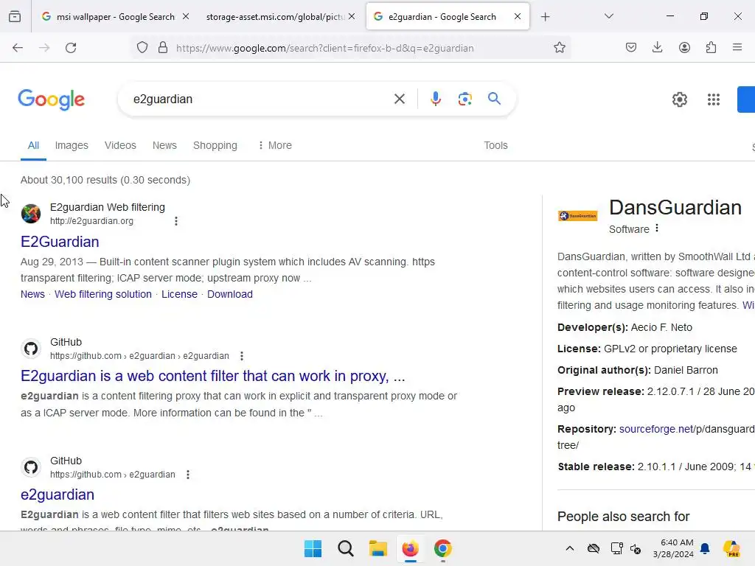
Task: Open options for the e2guardian.org result
Action: click(x=176, y=221)
